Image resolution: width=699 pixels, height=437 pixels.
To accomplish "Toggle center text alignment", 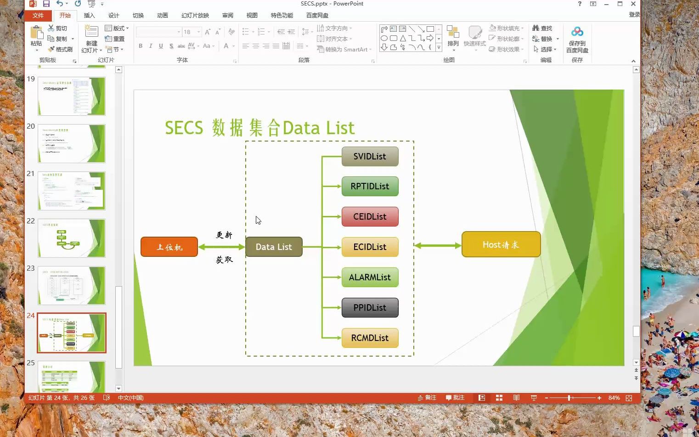I will coord(256,46).
